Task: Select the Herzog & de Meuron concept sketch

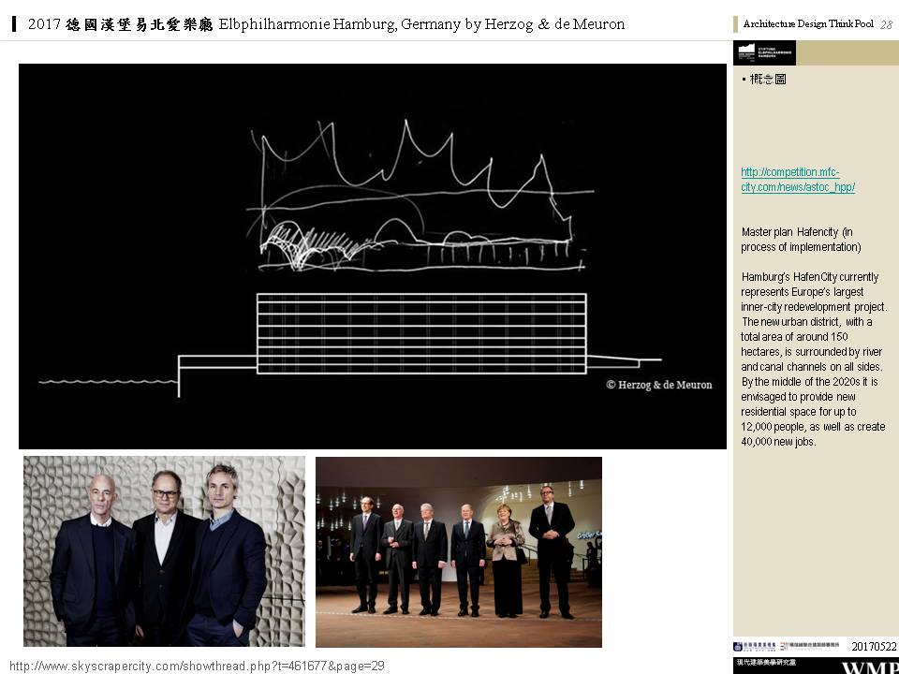Action: pyautogui.click(x=372, y=256)
